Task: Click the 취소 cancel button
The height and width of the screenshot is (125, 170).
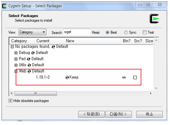Action: click(149, 114)
